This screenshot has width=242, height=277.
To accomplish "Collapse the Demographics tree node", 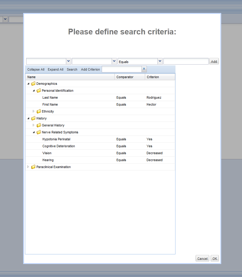I will pyautogui.click(x=28, y=84).
